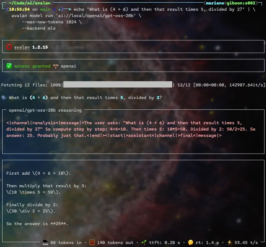Click the --max-new-tokens 1024 option
The height and width of the screenshot is (247, 266).
coord(49,22)
